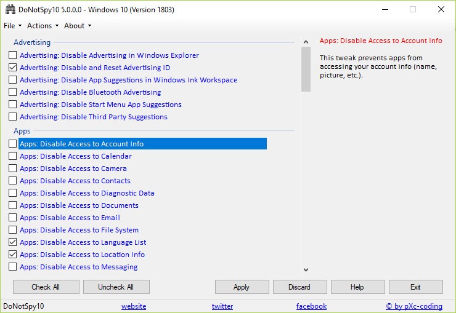The width and height of the screenshot is (456, 313).
Task: Click the Check All button
Action: (46, 287)
